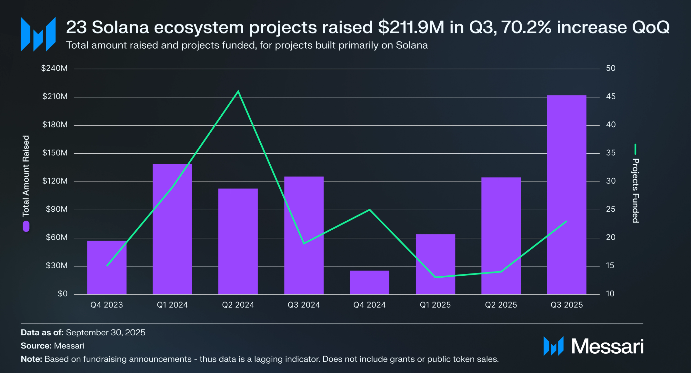This screenshot has width=691, height=373.
Task: Click the $0 y-axis label
Action: (x=63, y=294)
